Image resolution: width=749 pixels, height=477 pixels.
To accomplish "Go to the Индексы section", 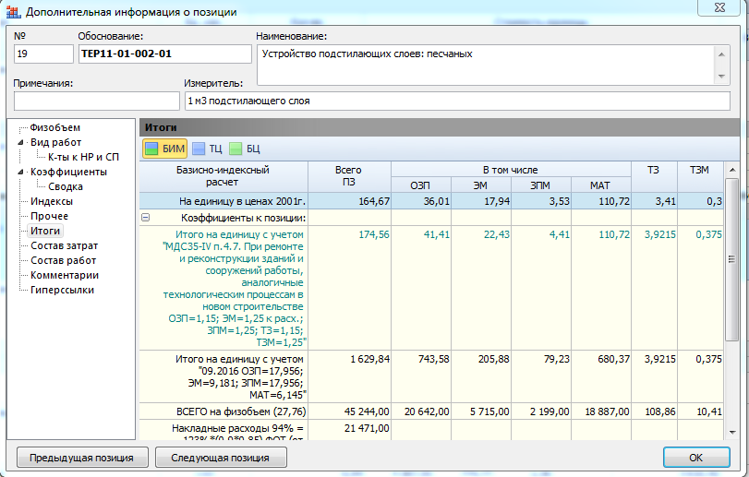I will pyautogui.click(x=52, y=201).
